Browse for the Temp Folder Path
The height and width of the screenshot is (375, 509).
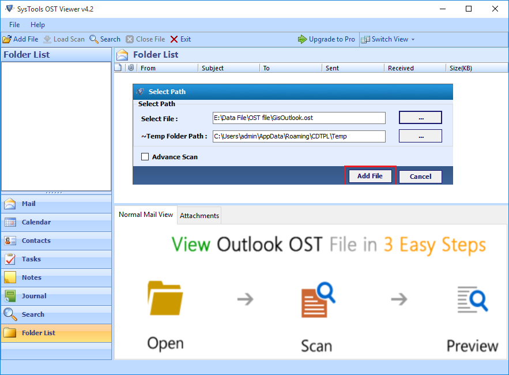420,136
